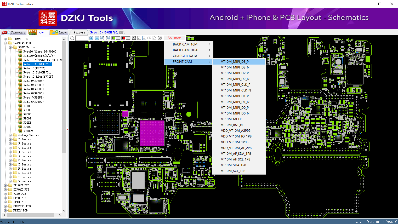Collapse the SAMSUNG PCB tree node

point(5,43)
